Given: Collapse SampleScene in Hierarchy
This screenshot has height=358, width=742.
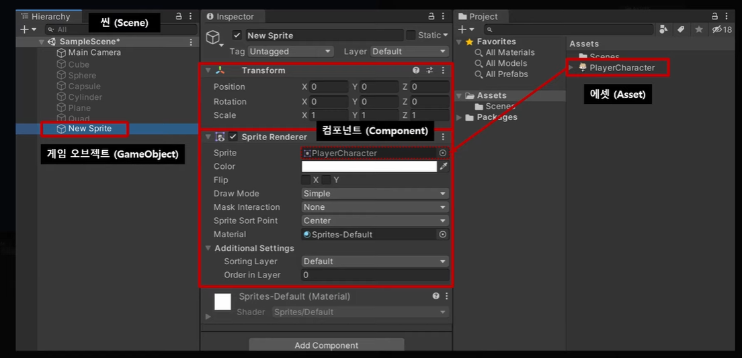Looking at the screenshot, I should 42,42.
